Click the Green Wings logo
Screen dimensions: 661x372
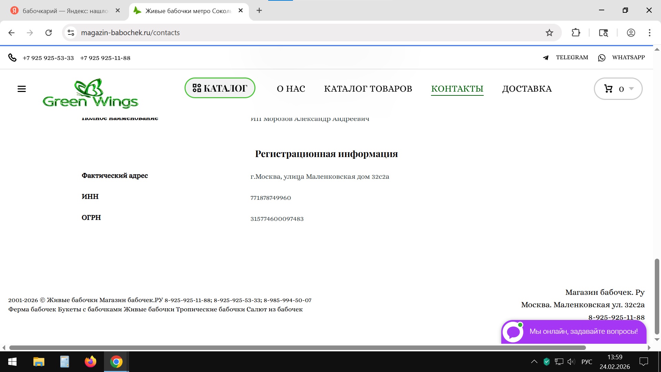(90, 93)
